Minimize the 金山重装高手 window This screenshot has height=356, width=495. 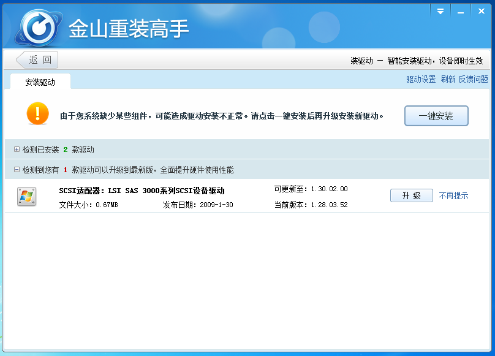click(x=459, y=10)
